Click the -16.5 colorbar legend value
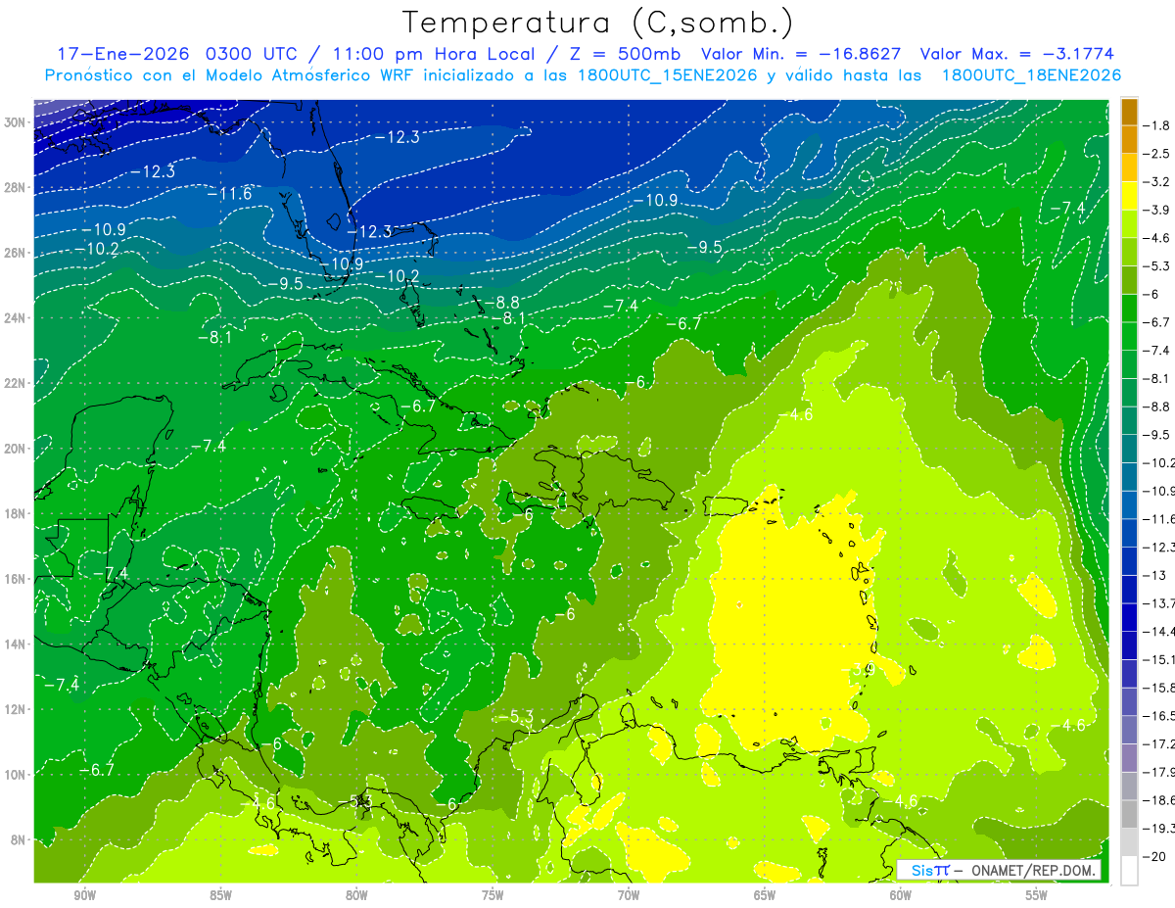The image size is (1175, 908). click(1160, 716)
